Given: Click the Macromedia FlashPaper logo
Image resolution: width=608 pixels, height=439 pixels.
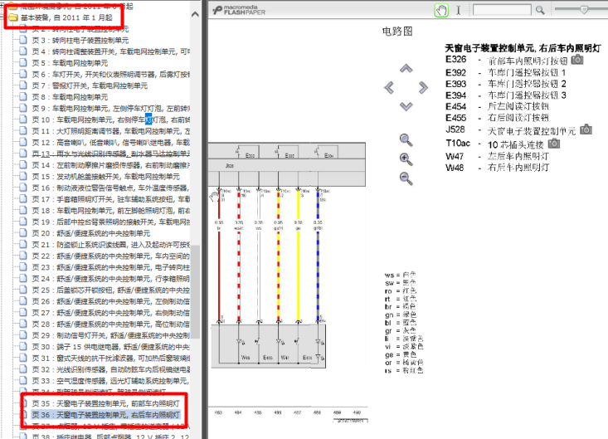Looking at the screenshot, I should pos(239,10).
